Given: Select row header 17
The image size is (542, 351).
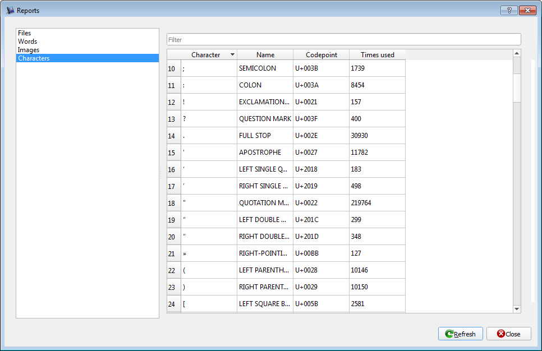Looking at the screenshot, I should pyautogui.click(x=174, y=186).
